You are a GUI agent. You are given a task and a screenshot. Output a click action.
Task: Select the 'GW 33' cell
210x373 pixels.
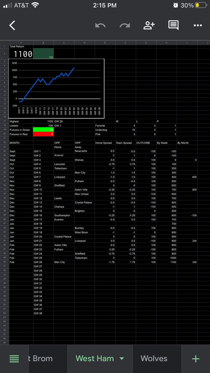pyautogui.click(x=43, y=292)
